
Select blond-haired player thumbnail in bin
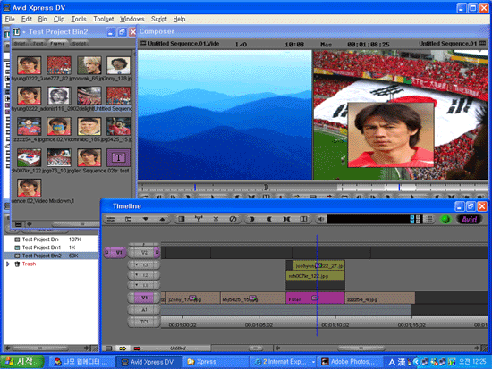tap(89, 65)
